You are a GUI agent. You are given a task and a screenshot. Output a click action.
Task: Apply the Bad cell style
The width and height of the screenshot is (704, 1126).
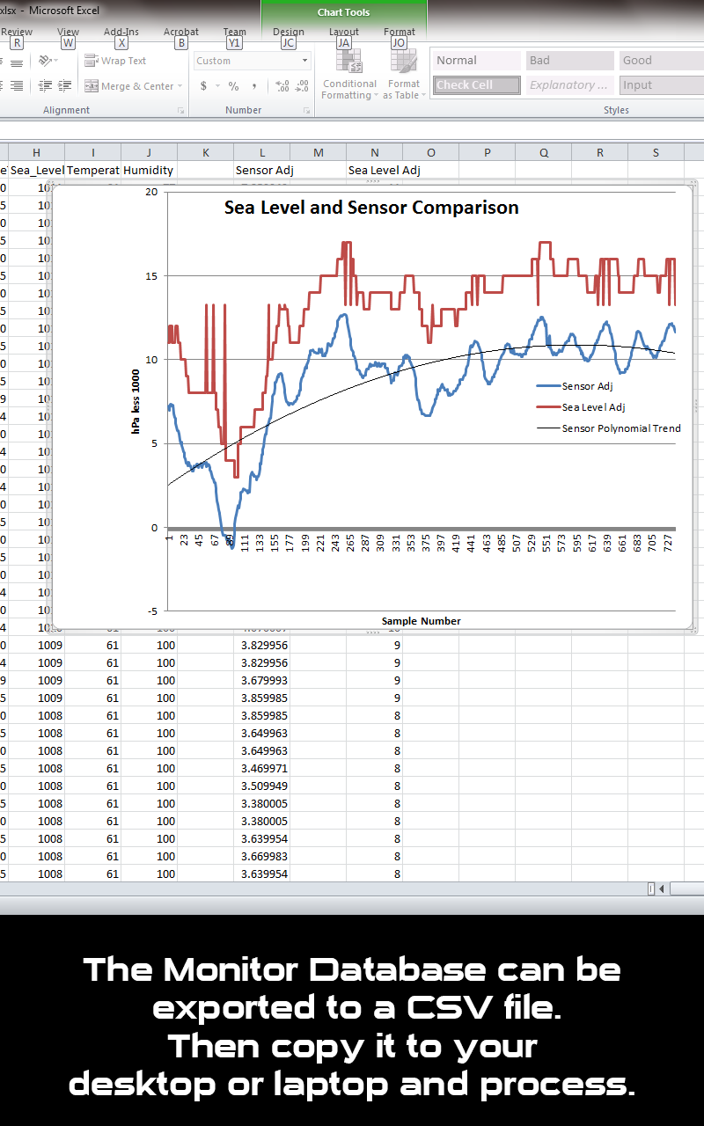click(x=569, y=61)
